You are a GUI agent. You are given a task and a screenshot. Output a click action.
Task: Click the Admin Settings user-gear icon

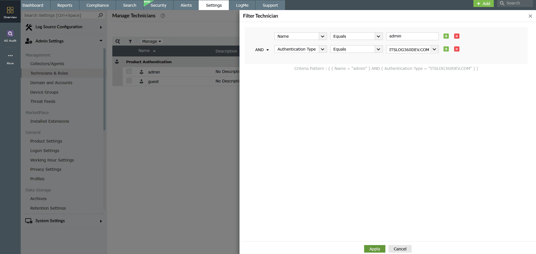(x=29, y=41)
